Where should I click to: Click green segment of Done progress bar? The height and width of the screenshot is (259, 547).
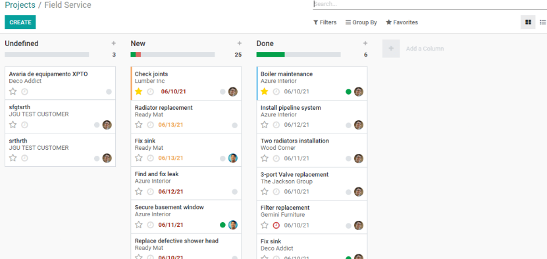pos(271,55)
